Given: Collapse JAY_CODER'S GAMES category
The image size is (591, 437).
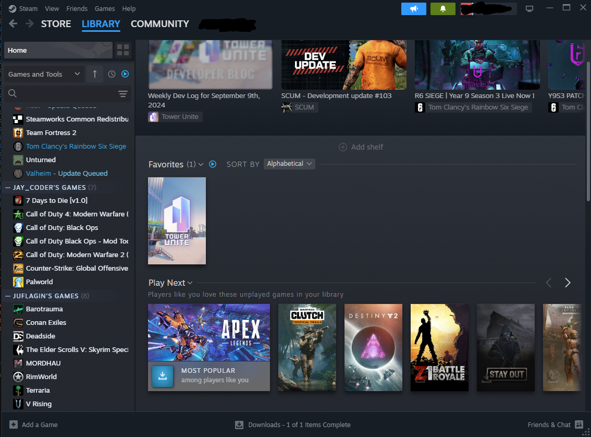Looking at the screenshot, I should (7, 187).
